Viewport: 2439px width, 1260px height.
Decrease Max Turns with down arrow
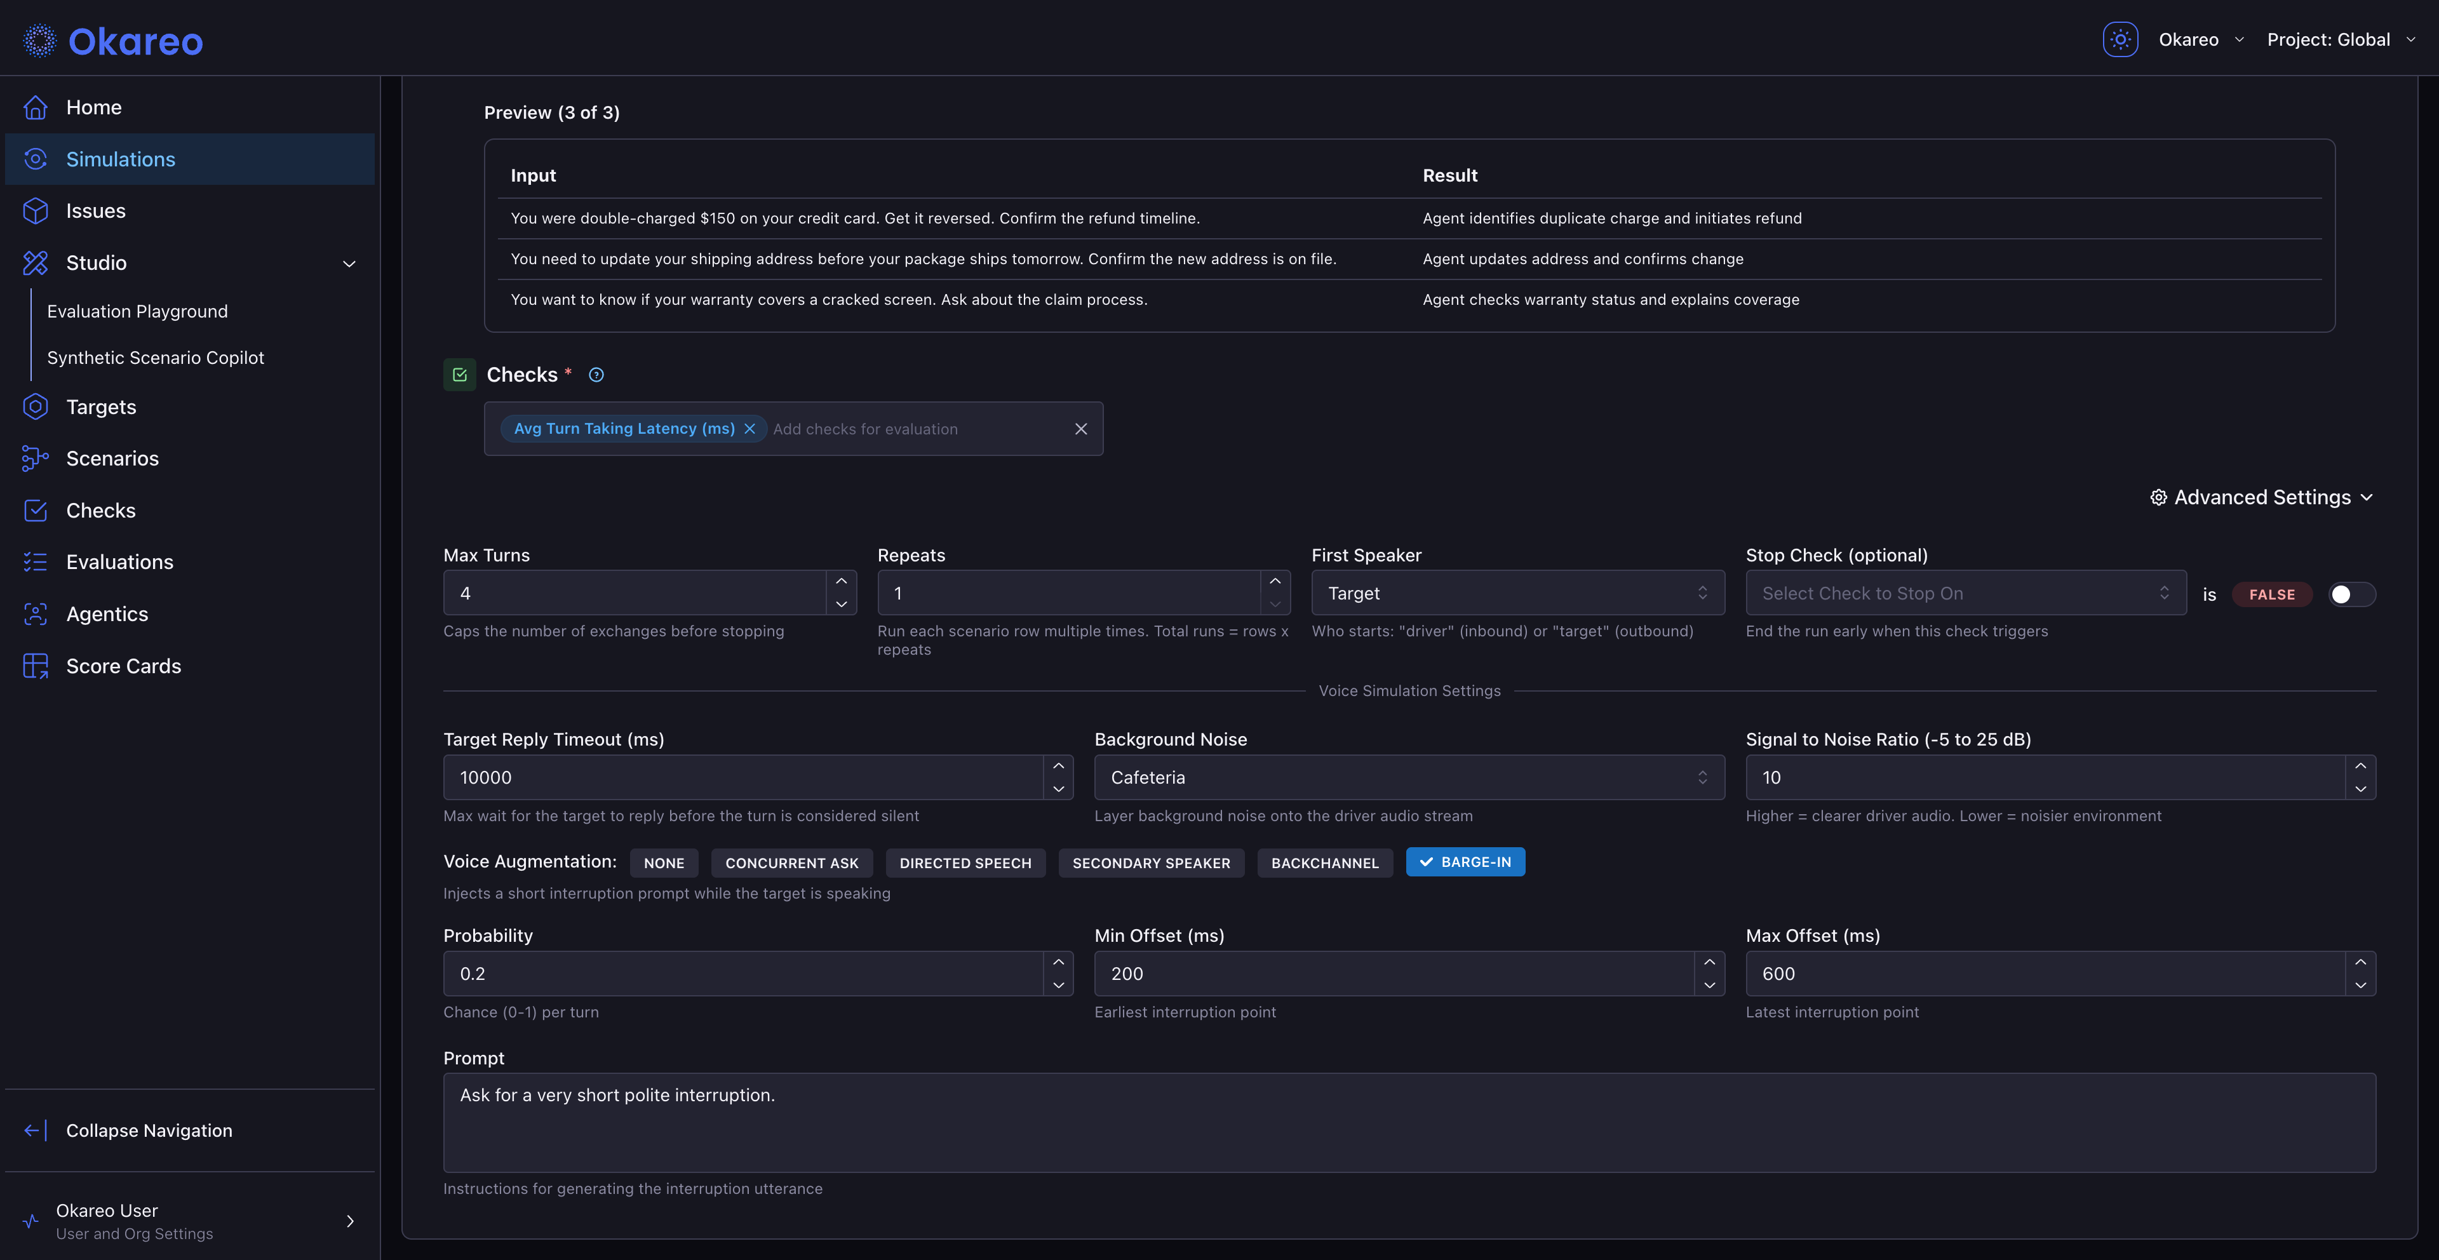842,604
